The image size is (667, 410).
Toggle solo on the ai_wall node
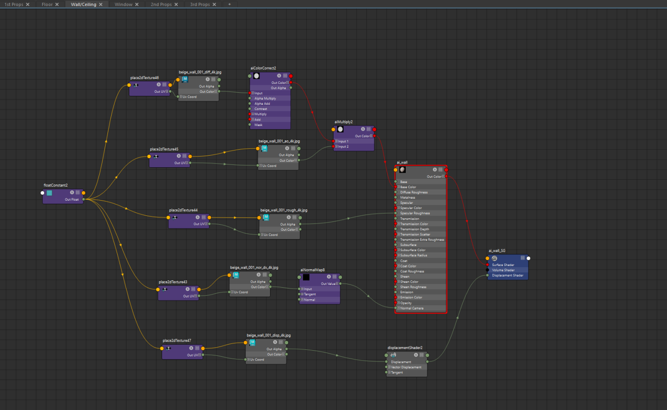(x=434, y=170)
